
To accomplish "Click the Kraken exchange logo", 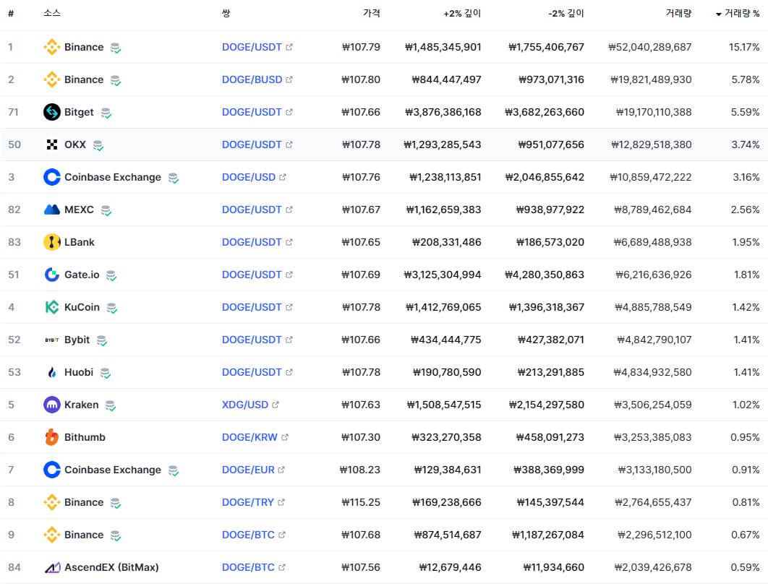I will coord(52,405).
